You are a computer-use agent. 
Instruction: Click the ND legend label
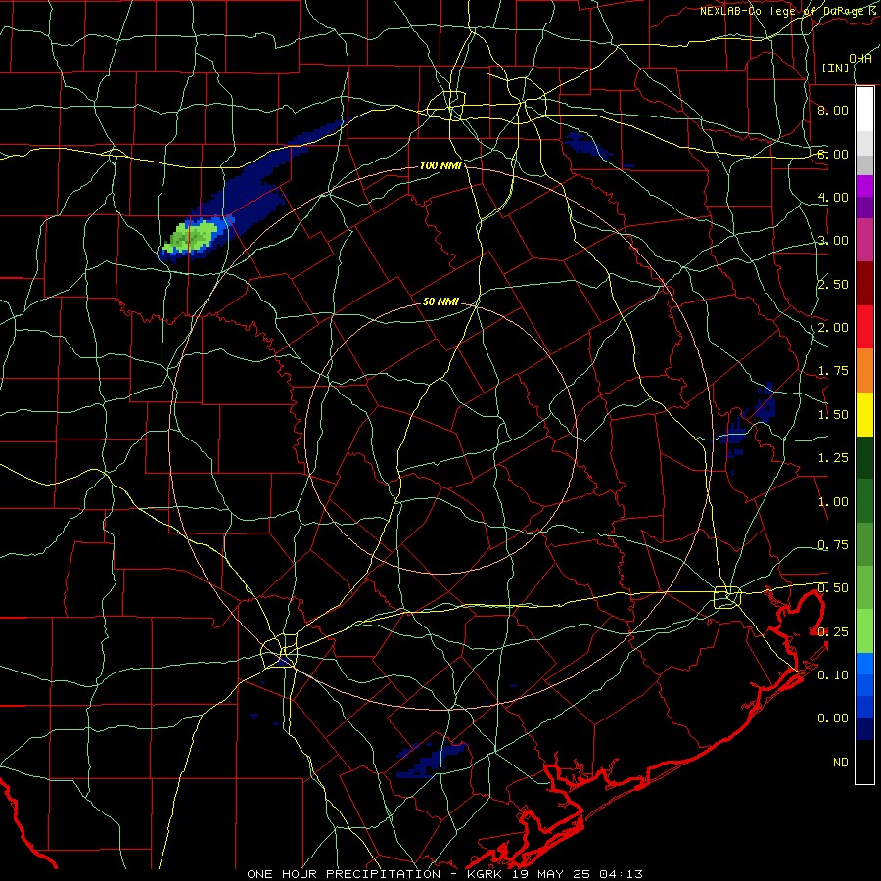(841, 763)
